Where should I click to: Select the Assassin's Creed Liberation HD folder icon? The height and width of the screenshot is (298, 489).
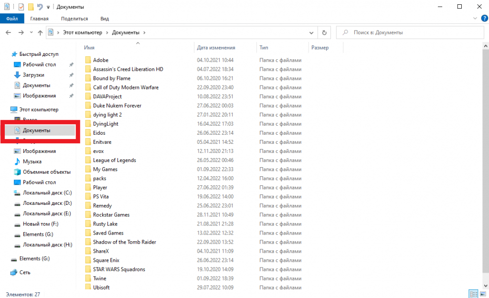(x=88, y=69)
